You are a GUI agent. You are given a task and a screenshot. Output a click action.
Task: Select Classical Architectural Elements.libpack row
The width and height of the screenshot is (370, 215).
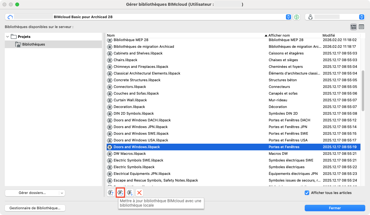click(x=233, y=73)
